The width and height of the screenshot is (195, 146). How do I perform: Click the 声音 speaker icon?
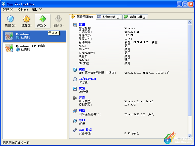point(75,98)
